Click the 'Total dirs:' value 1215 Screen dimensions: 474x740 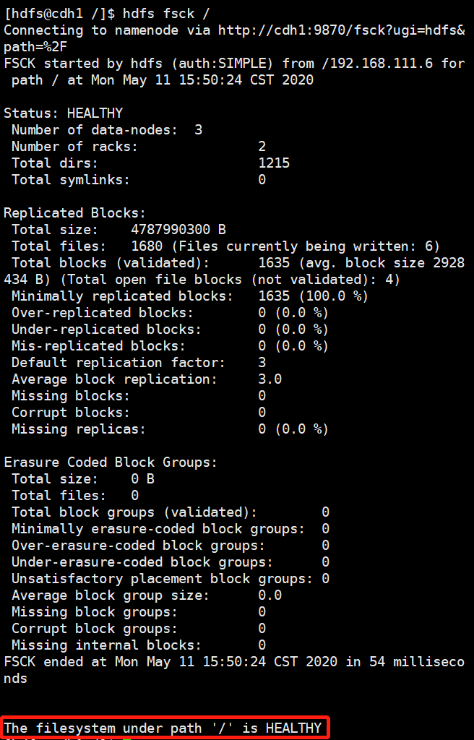[274, 163]
